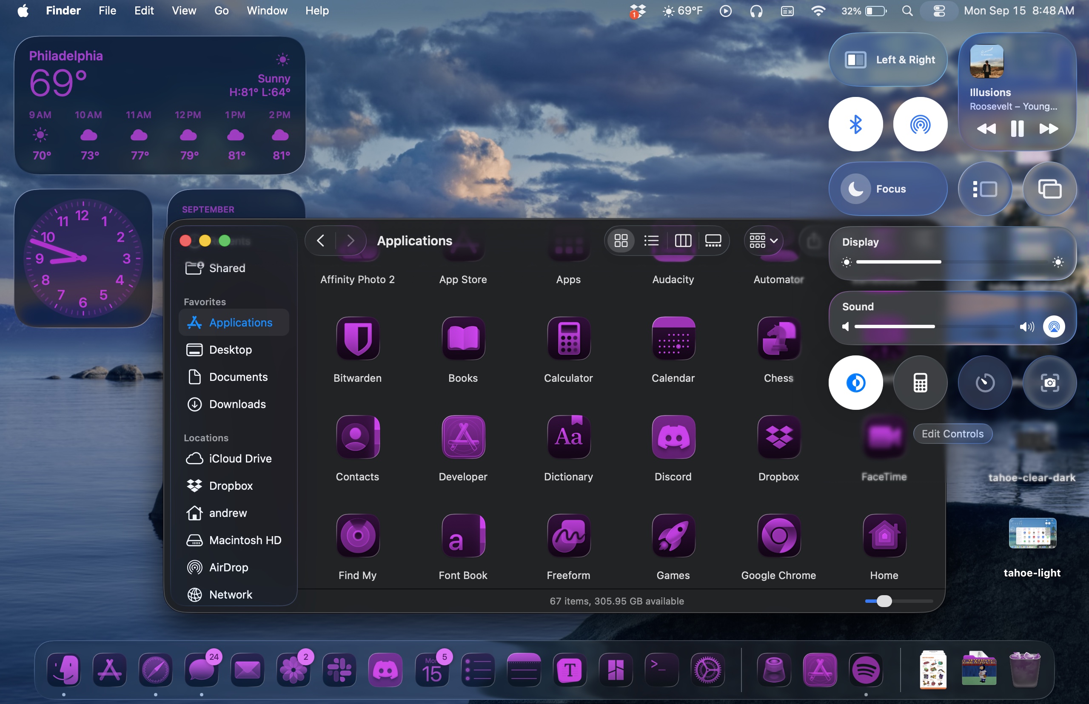
Task: Click the Spotify icon in the Dock
Action: (x=866, y=670)
